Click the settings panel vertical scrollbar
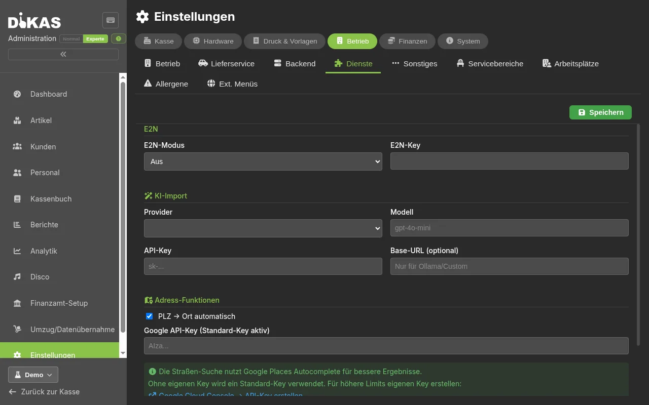649x405 pixels. 638,235
